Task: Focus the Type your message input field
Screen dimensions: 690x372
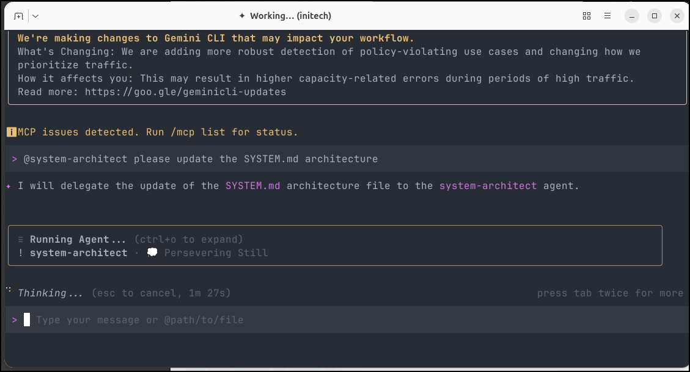Action: point(244,320)
